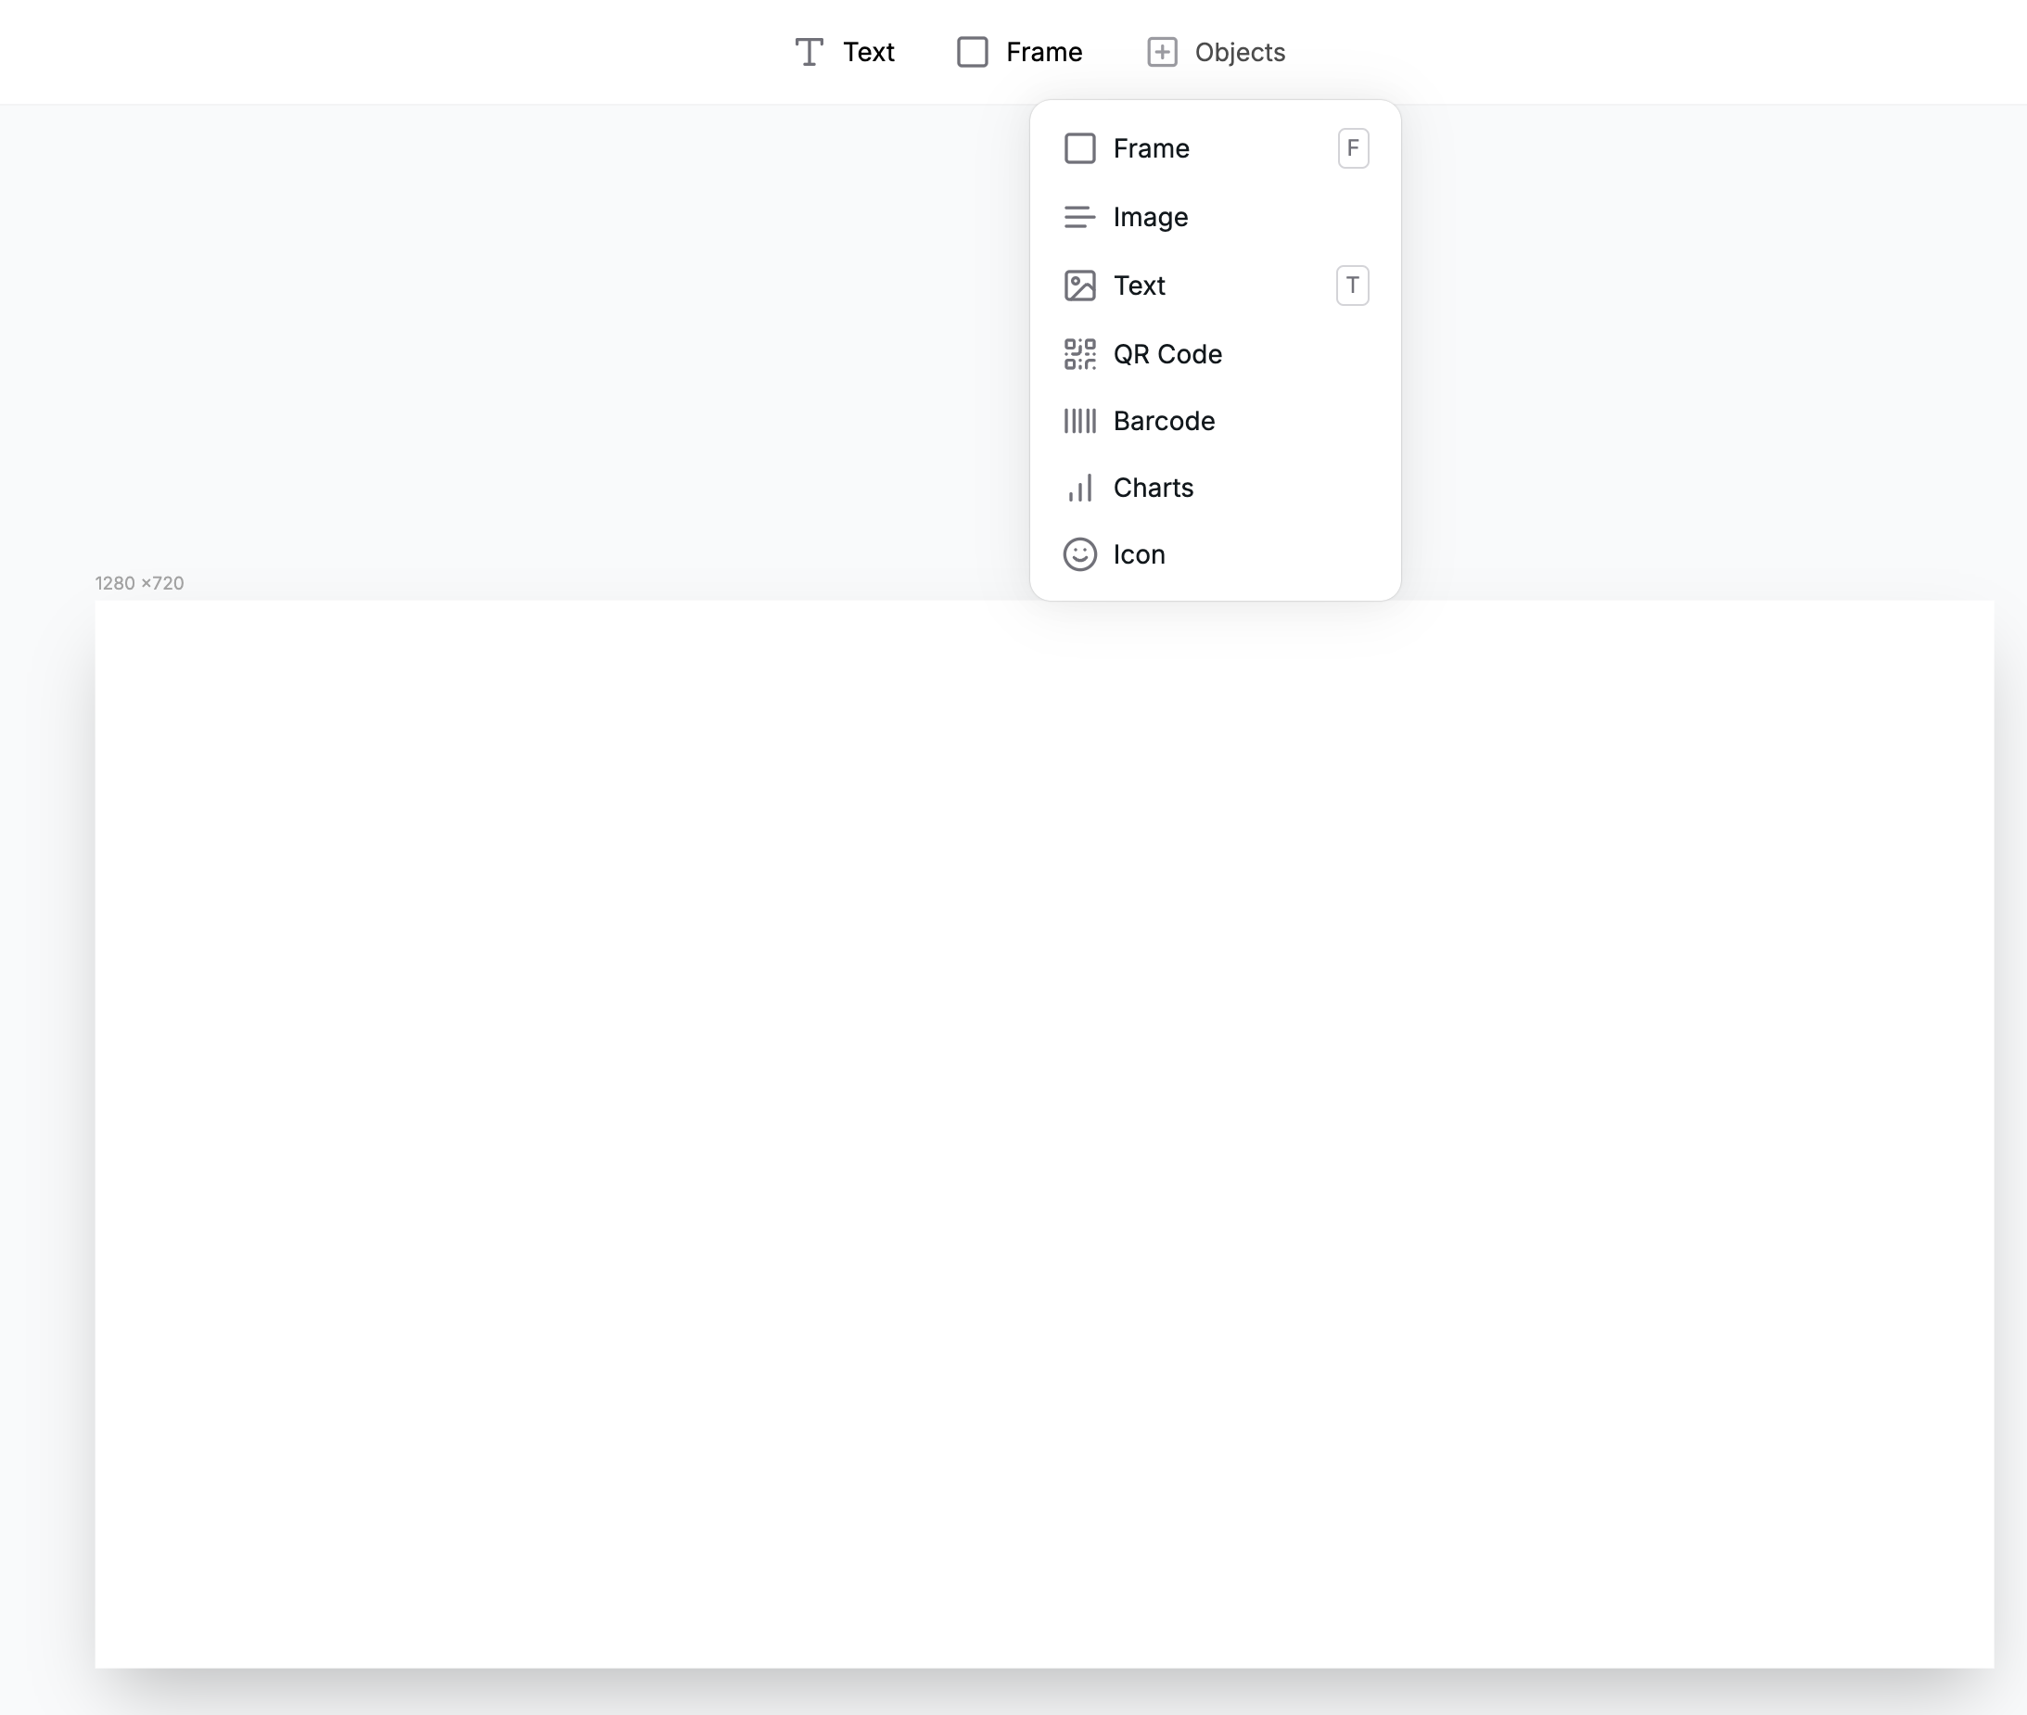The height and width of the screenshot is (1715, 2027).
Task: Click the Frame checkbox icon inside the menu
Action: 1079,147
